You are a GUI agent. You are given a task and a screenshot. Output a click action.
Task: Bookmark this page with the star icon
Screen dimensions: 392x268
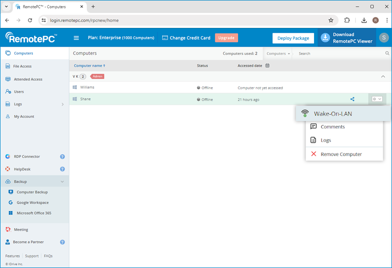[x=331, y=20]
